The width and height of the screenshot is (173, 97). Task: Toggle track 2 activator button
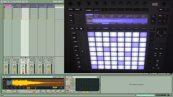14,70
